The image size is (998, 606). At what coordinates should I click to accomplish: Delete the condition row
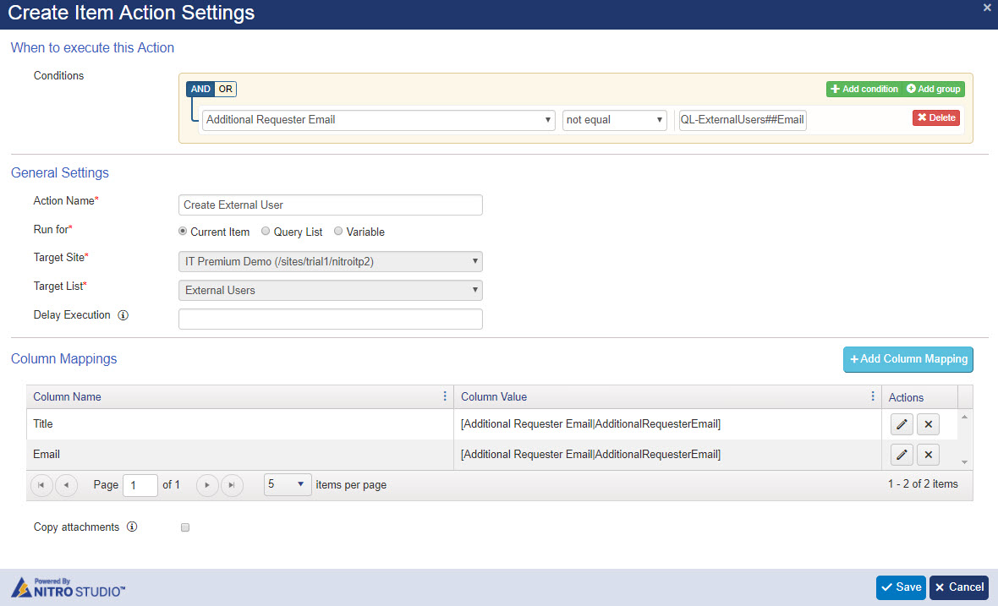coord(935,117)
